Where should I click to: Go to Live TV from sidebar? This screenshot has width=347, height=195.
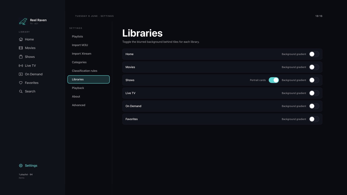tap(30, 66)
